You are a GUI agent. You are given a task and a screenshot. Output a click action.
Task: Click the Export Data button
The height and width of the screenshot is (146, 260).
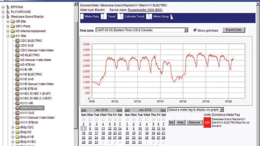tap(233, 30)
